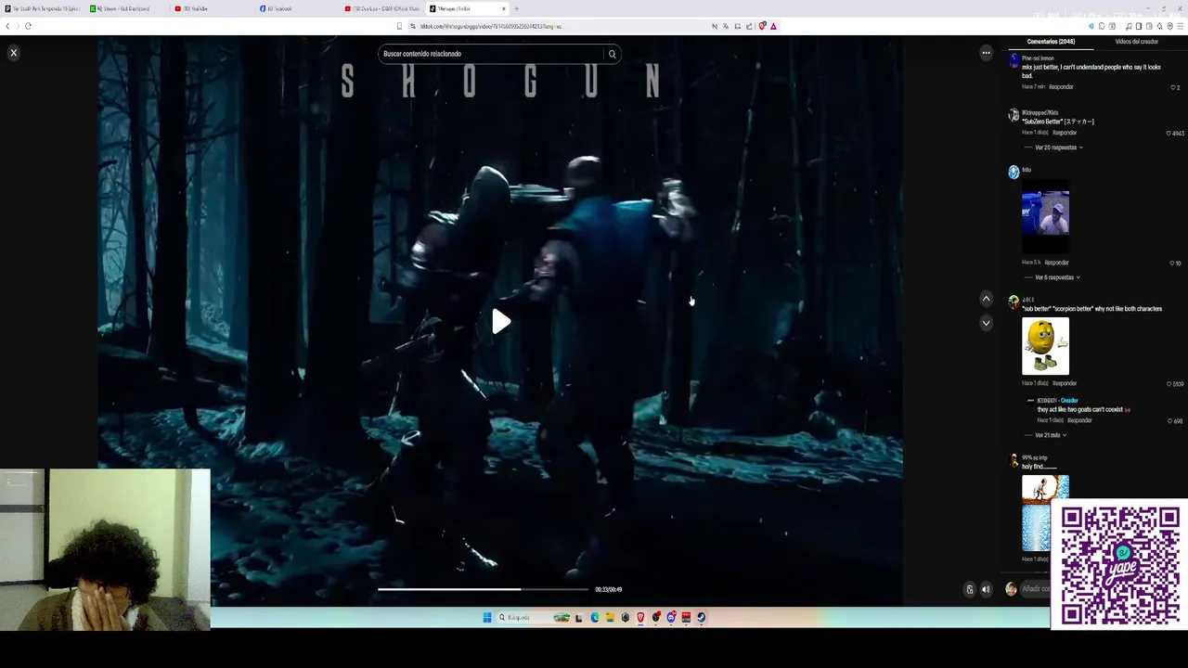Open avatar of SubZero Better commenter

pos(1014,115)
